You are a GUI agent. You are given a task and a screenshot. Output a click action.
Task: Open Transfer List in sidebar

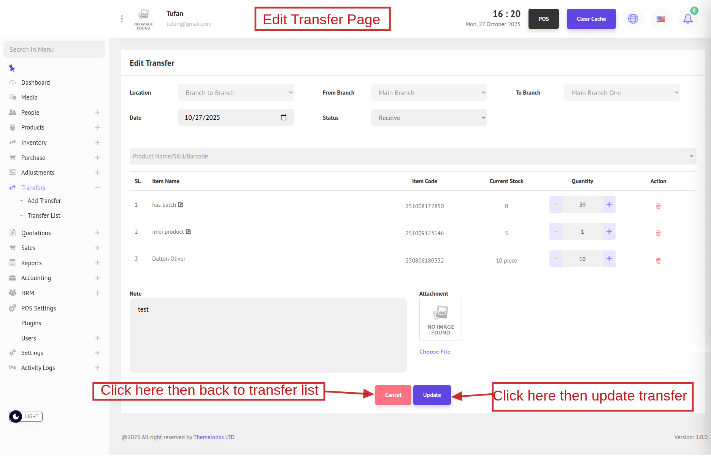click(44, 215)
